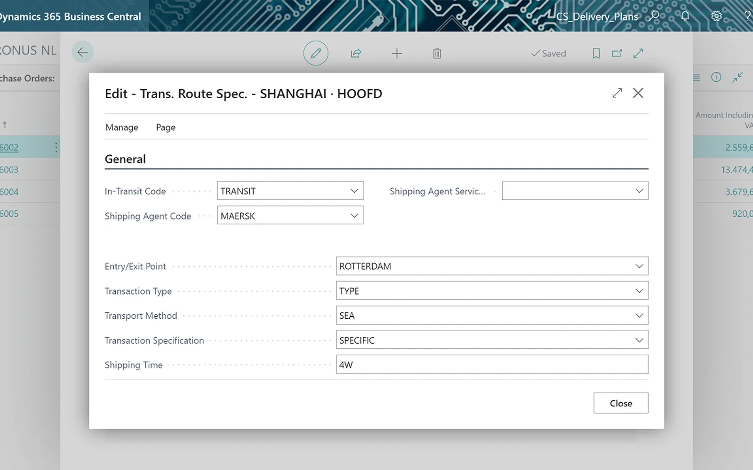Click the list view icon on right
The height and width of the screenshot is (470, 753).
click(x=696, y=78)
